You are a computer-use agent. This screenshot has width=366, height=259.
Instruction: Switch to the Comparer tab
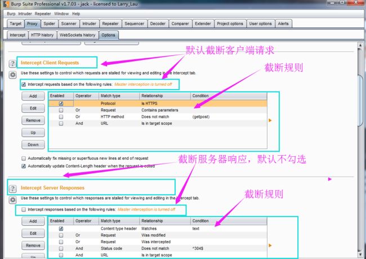click(x=180, y=24)
